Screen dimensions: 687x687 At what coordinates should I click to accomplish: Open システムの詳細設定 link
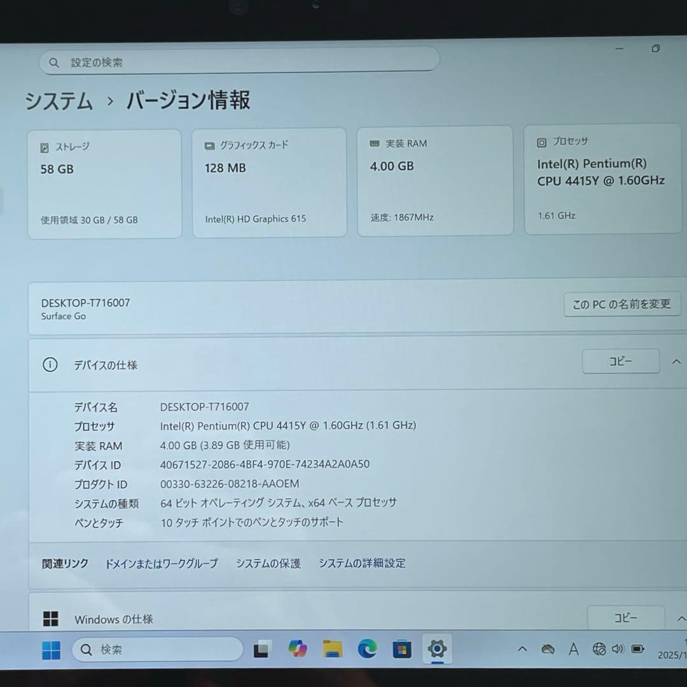coord(362,563)
